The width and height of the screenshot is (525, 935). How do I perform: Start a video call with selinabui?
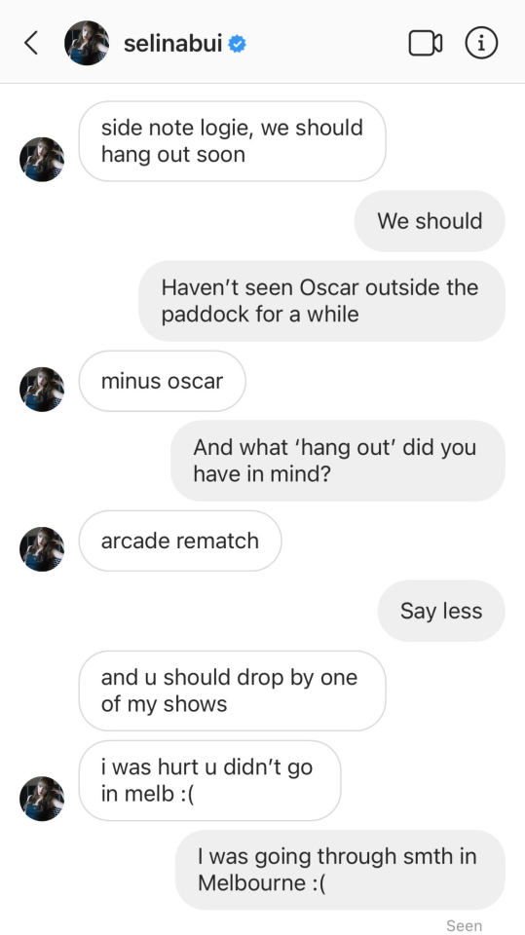[426, 43]
